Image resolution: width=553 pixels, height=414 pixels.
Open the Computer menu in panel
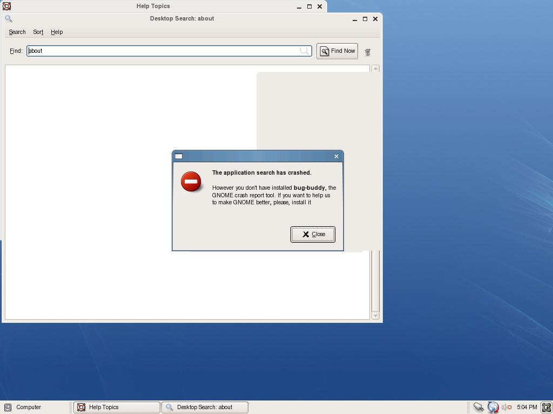[x=23, y=408]
